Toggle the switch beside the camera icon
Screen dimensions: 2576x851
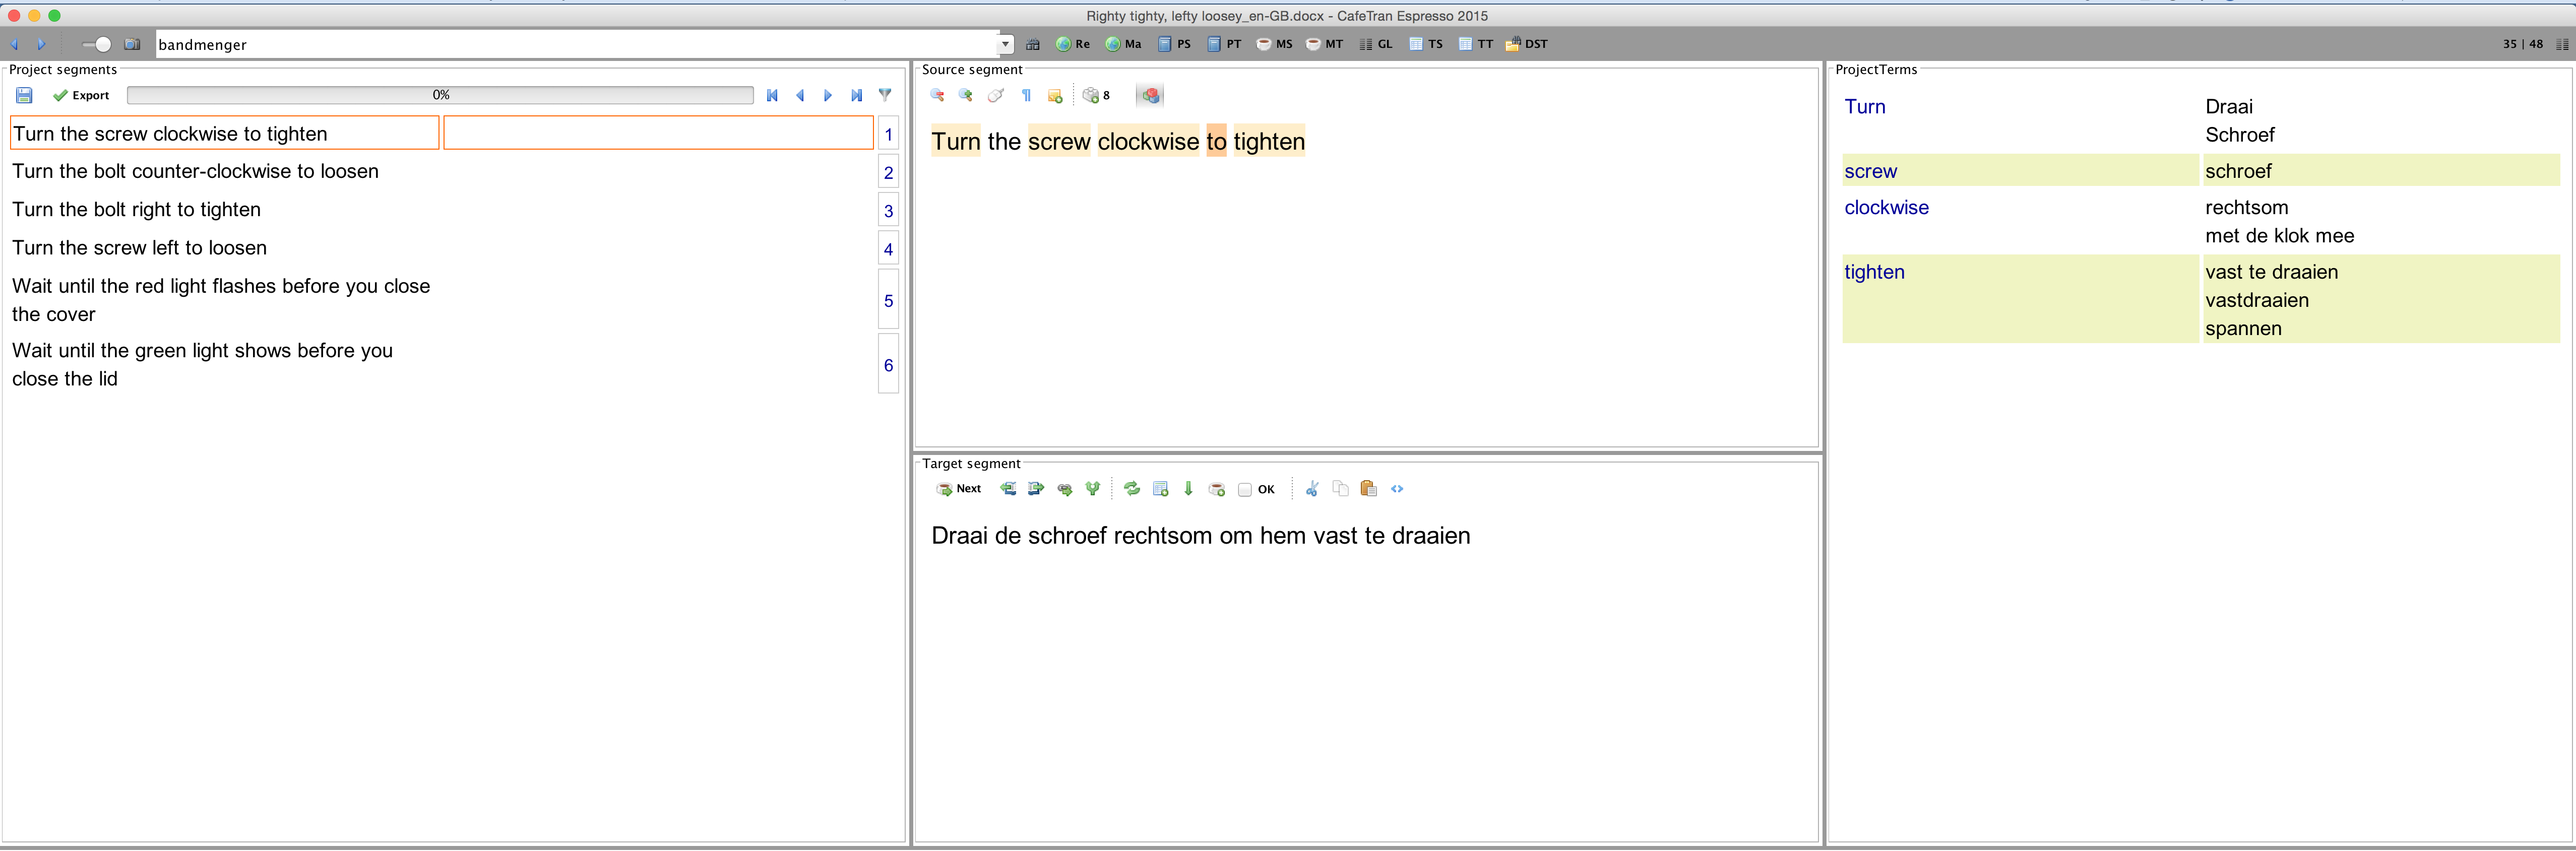point(97,44)
